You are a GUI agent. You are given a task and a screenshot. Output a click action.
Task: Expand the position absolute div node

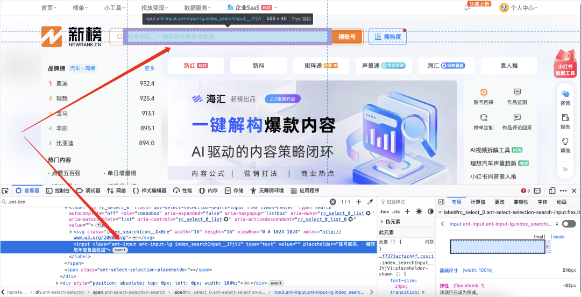(56, 283)
